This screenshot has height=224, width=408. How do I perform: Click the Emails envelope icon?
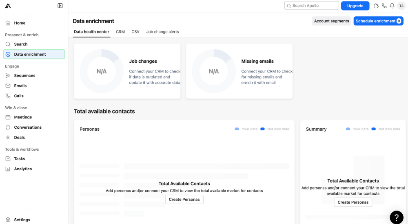tap(8, 86)
